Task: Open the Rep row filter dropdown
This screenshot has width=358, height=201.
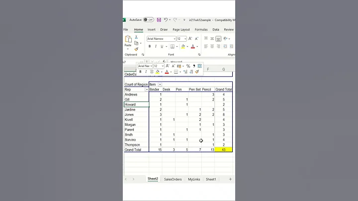Action: click(x=147, y=90)
